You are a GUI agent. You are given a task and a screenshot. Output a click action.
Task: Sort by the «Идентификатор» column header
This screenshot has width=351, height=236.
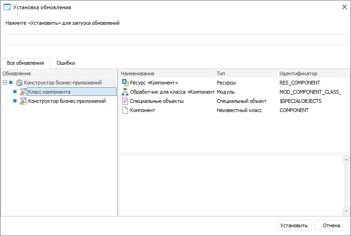point(298,73)
